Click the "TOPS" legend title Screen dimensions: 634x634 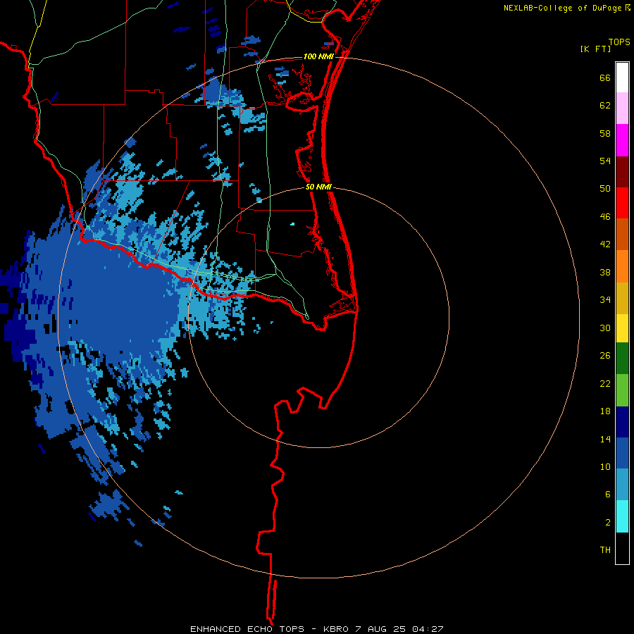(619, 42)
